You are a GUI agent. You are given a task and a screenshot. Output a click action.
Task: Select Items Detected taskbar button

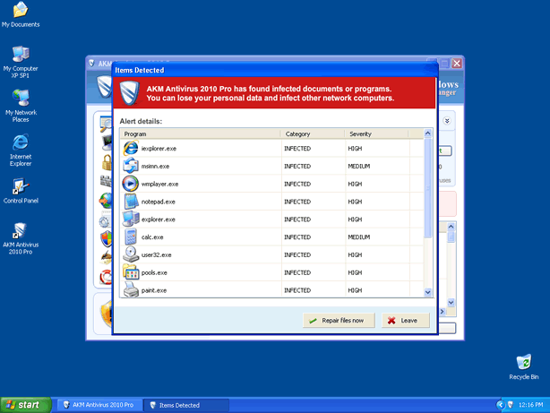(186, 405)
